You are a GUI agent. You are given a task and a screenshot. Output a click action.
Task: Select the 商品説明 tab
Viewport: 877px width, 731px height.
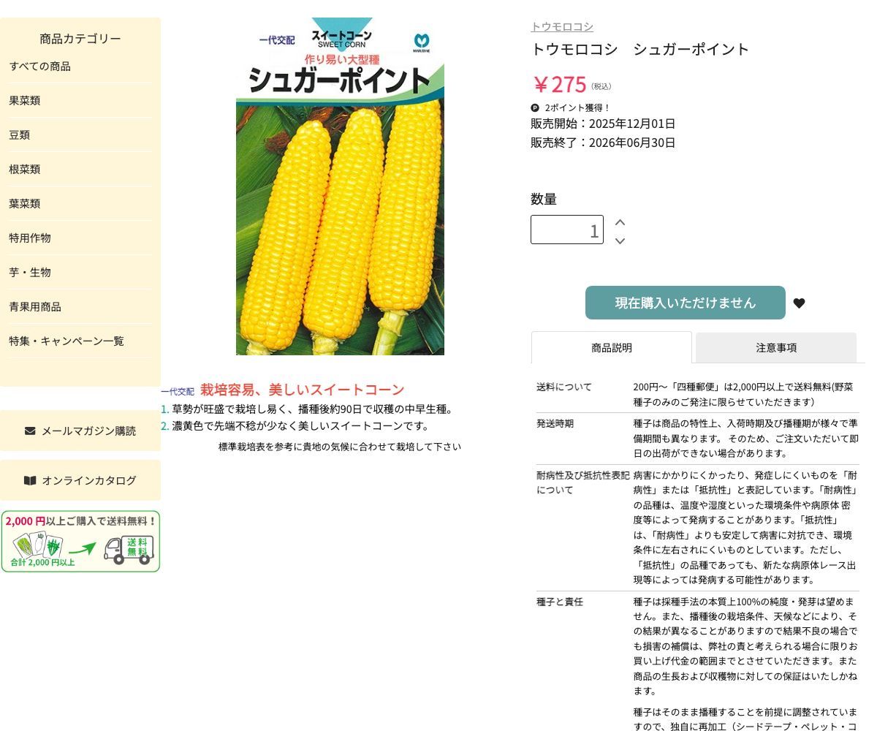(611, 348)
